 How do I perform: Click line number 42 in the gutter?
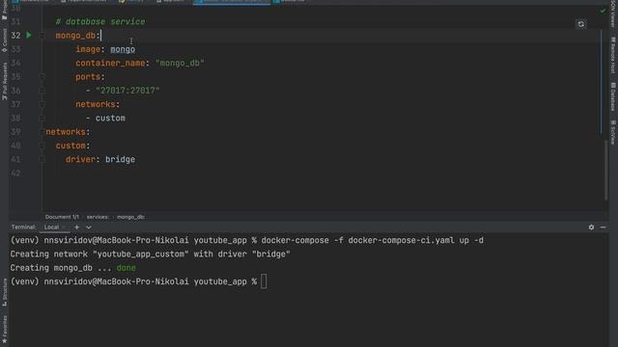15,173
